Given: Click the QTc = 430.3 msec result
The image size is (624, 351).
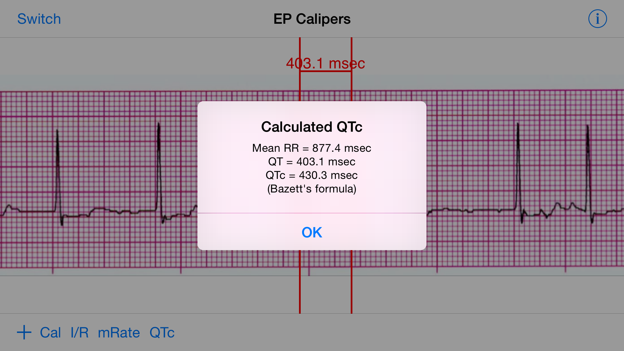Looking at the screenshot, I should click(312, 175).
